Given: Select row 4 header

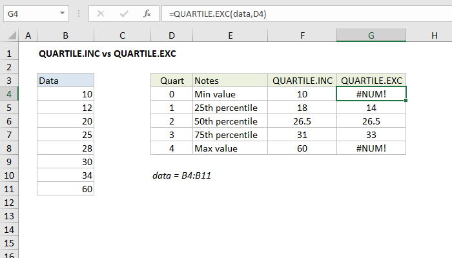Looking at the screenshot, I should point(9,94).
